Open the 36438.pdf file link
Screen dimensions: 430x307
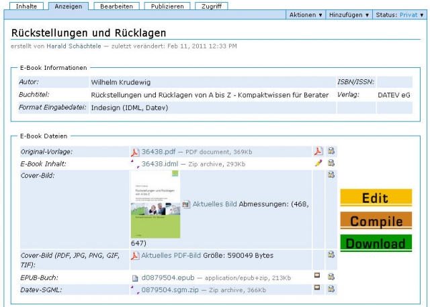click(158, 152)
